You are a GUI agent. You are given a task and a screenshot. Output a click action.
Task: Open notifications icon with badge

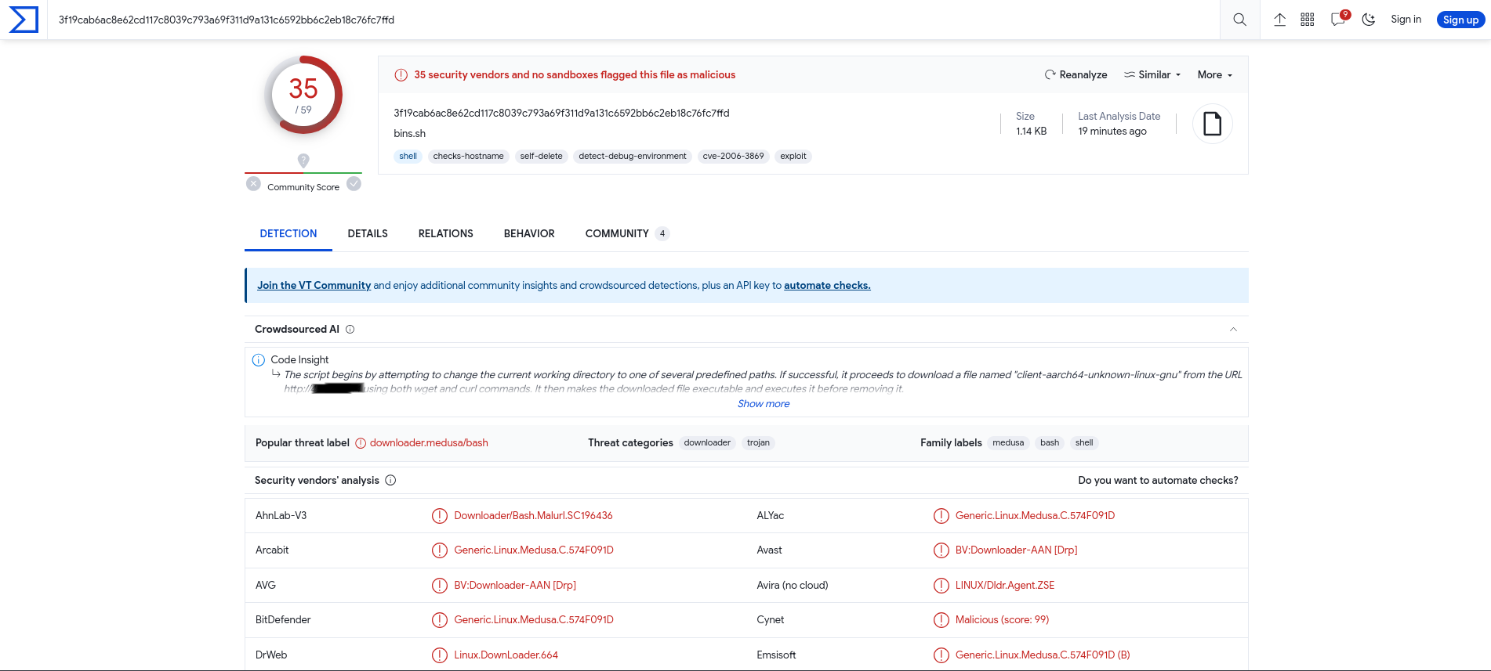(1339, 19)
